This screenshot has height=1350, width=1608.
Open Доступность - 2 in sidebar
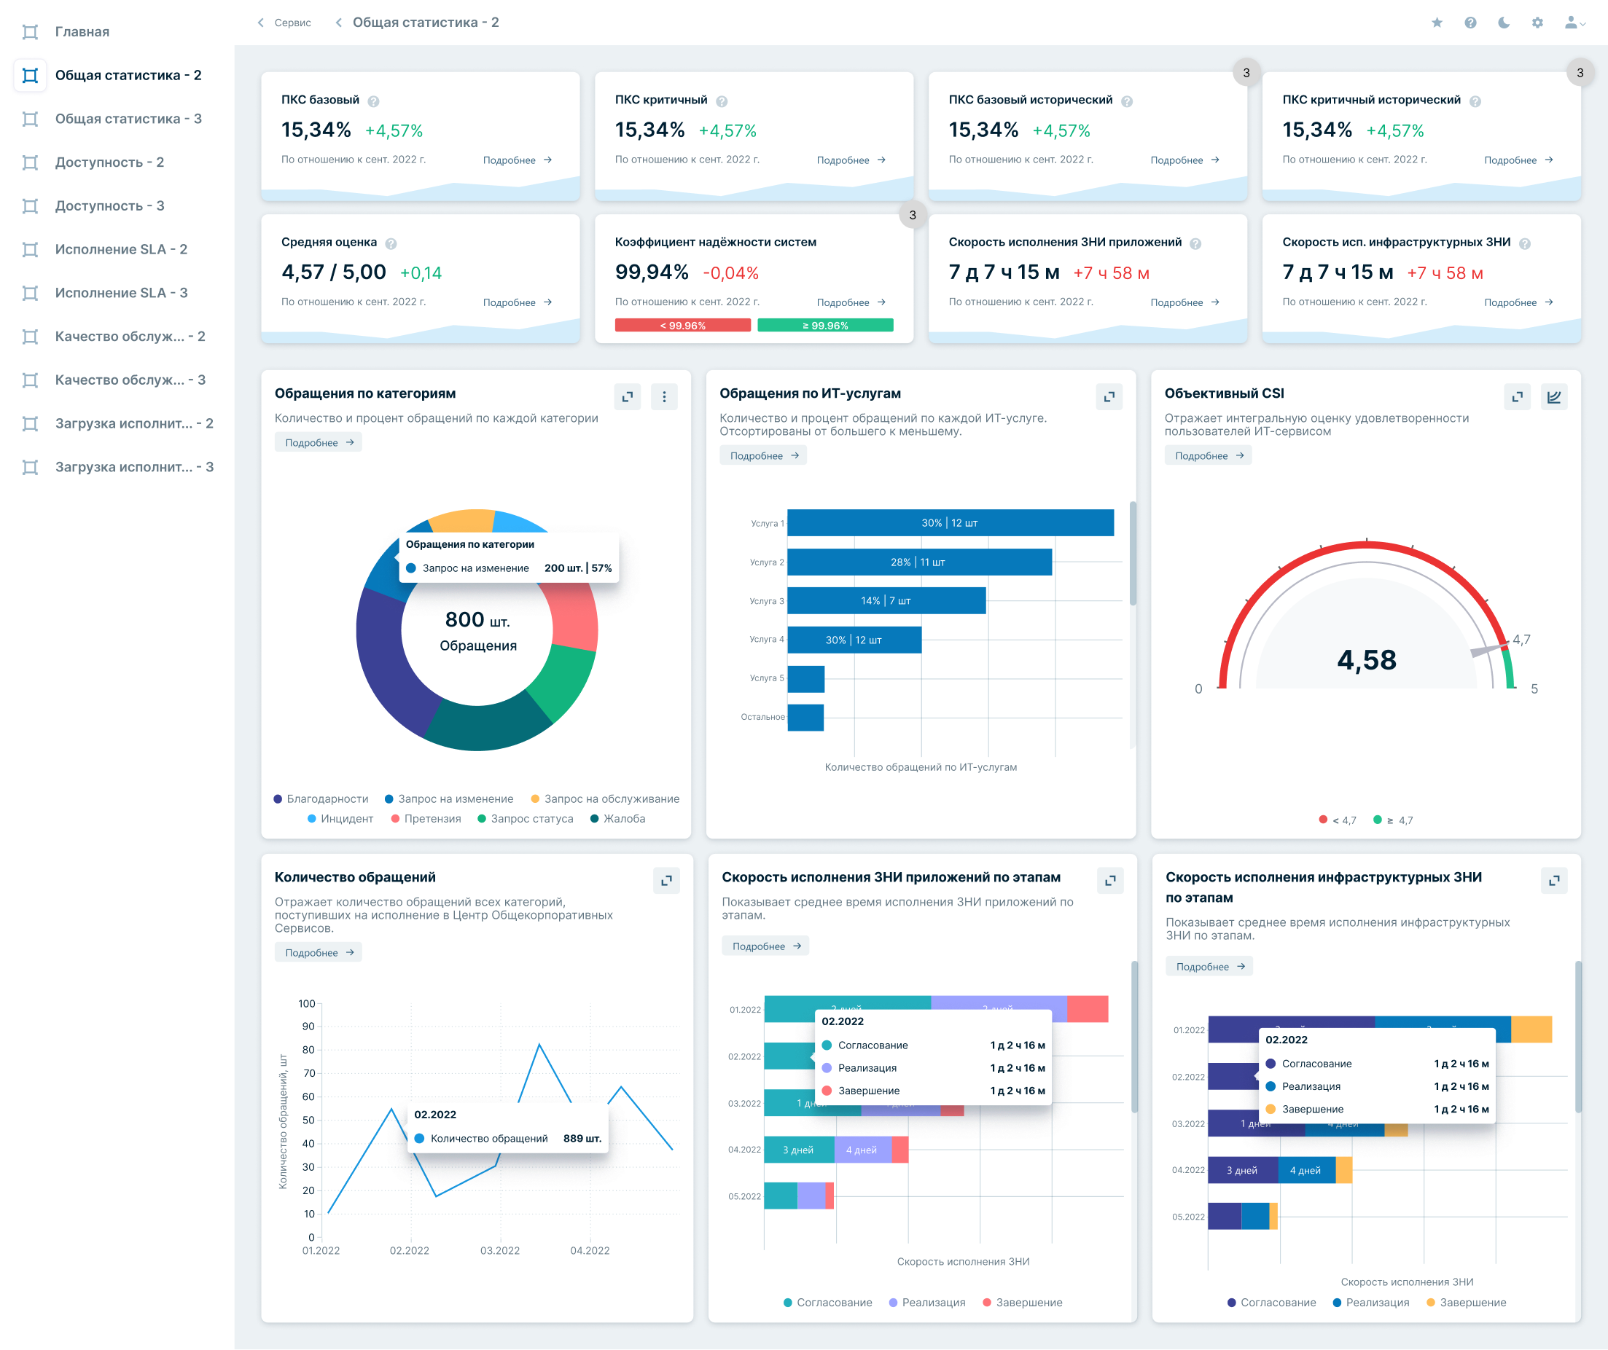[x=109, y=162]
